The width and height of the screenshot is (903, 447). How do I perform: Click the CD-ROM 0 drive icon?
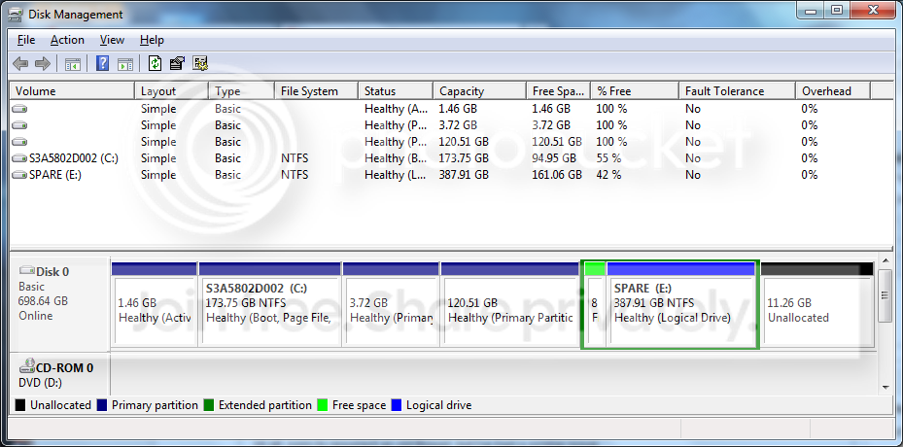point(26,365)
